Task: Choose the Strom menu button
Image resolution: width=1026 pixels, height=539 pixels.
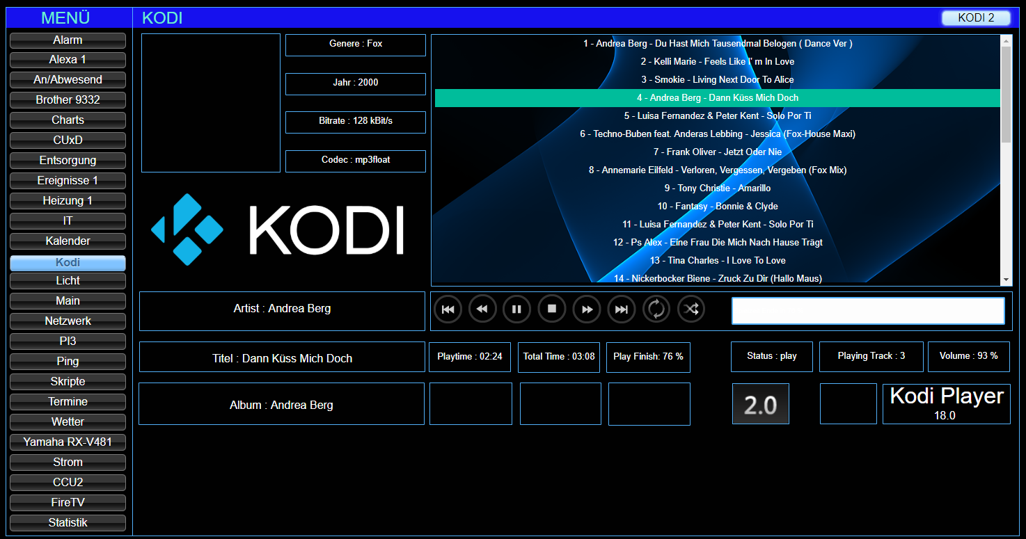Action: pyautogui.click(x=68, y=462)
